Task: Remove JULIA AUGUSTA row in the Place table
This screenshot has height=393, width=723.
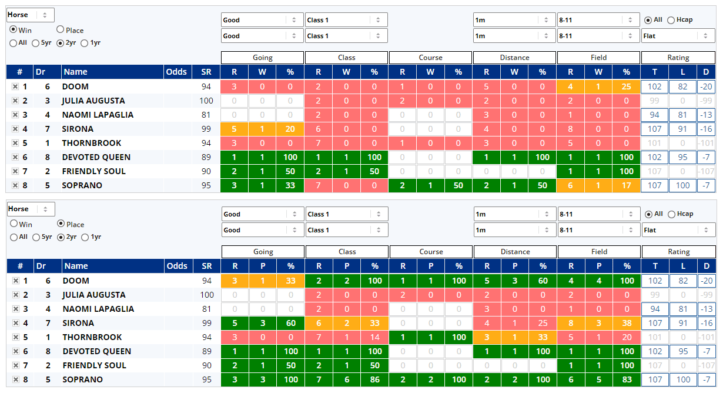Action: click(x=15, y=295)
